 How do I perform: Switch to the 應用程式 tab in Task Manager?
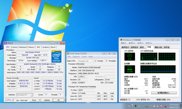pyautogui.click(x=125, y=47)
